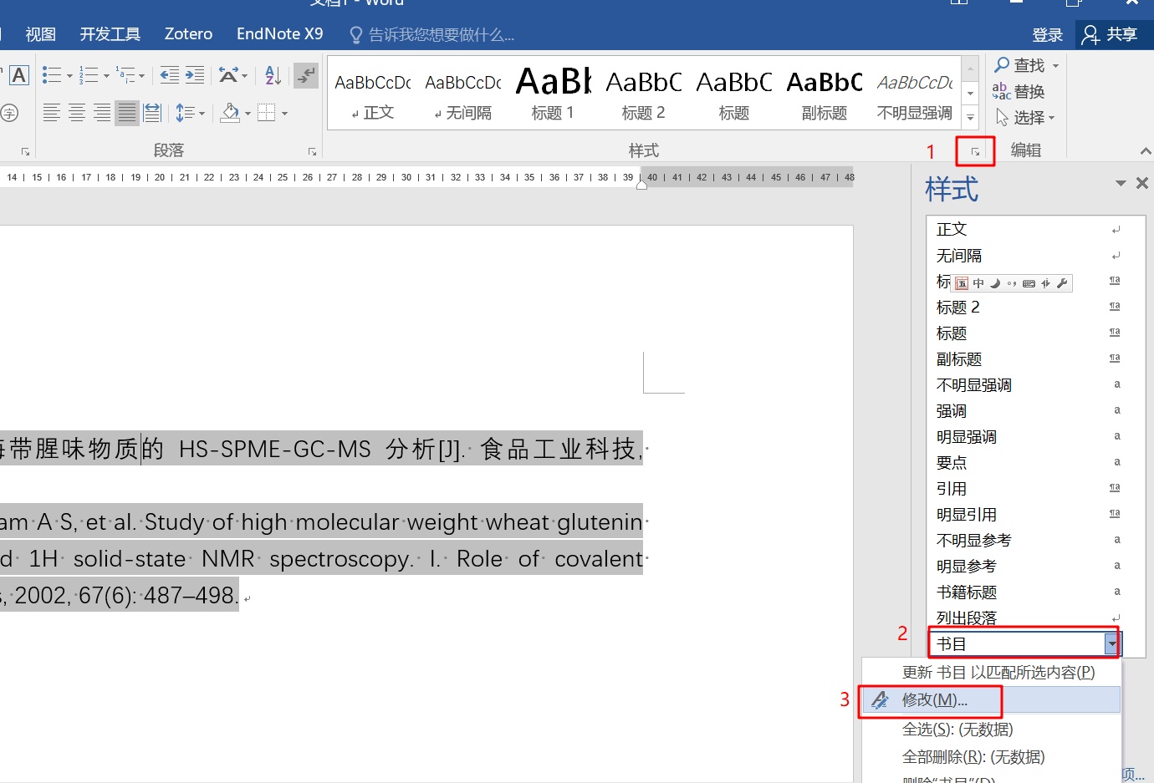Click the shading paint bucket icon
Screen dimensions: 1154x783
coord(230,113)
